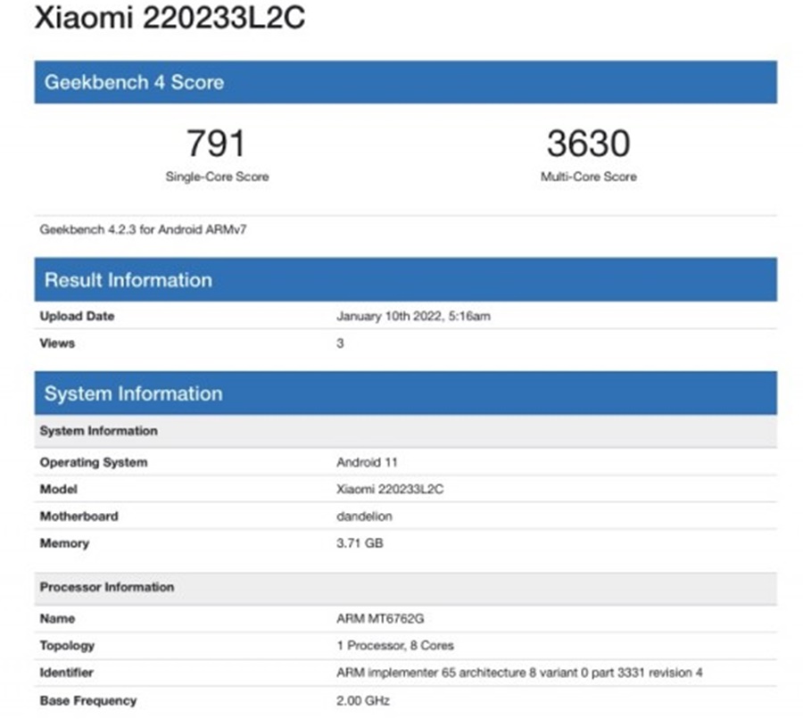Select the ARM MT6762G processor name

380,618
